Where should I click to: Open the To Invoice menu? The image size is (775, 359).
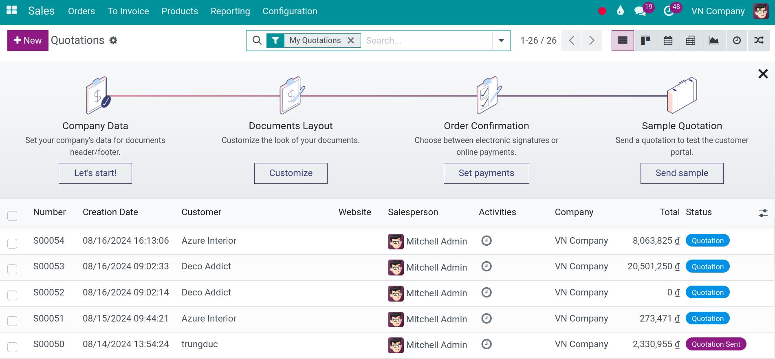pyautogui.click(x=128, y=11)
